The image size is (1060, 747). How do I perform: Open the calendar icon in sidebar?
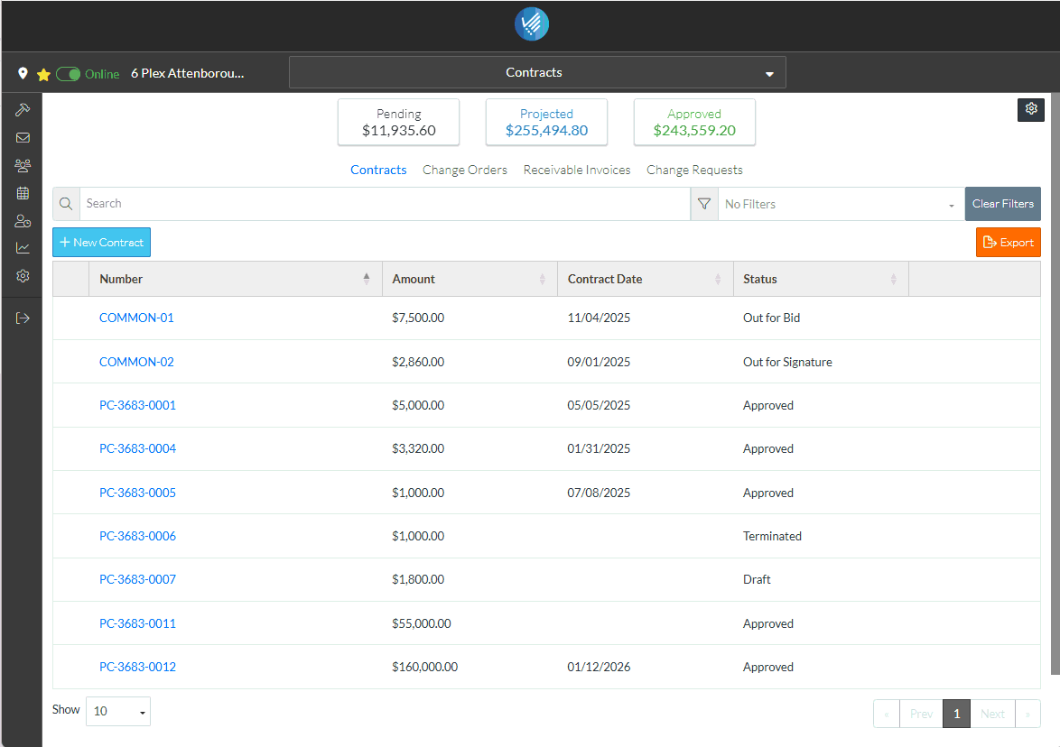23,193
